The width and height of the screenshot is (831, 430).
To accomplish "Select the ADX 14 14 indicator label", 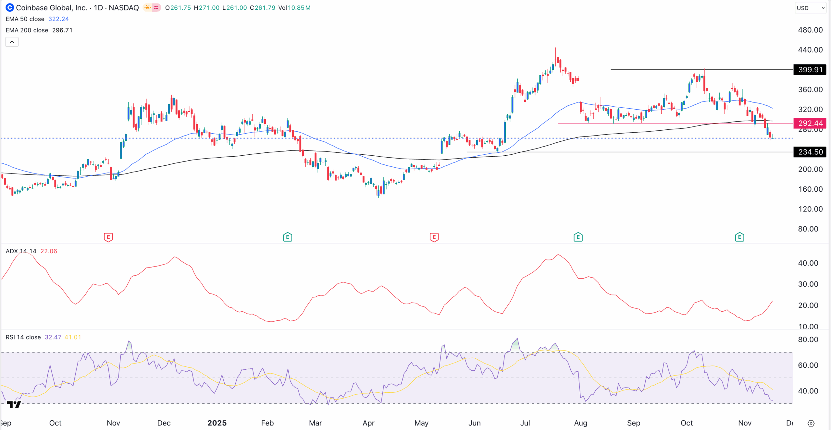I will pos(21,251).
